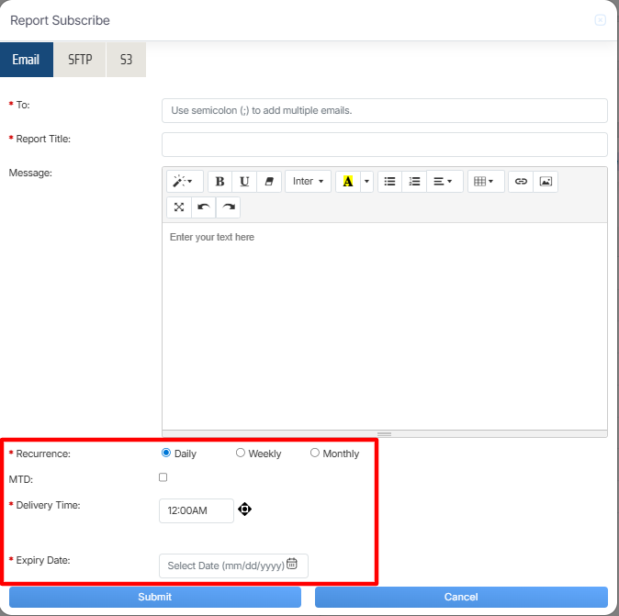The image size is (619, 616).
Task: Insert a picture into the message
Action: click(x=546, y=182)
